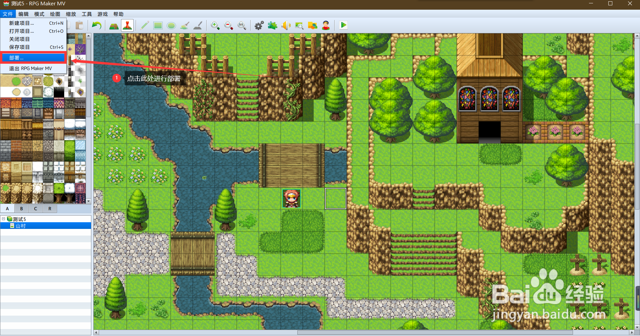
Task: Switch to Map editing mode icon
Action: pyautogui.click(x=114, y=25)
